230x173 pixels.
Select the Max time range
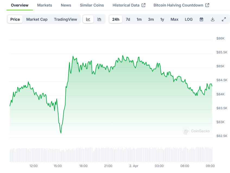[174, 19]
